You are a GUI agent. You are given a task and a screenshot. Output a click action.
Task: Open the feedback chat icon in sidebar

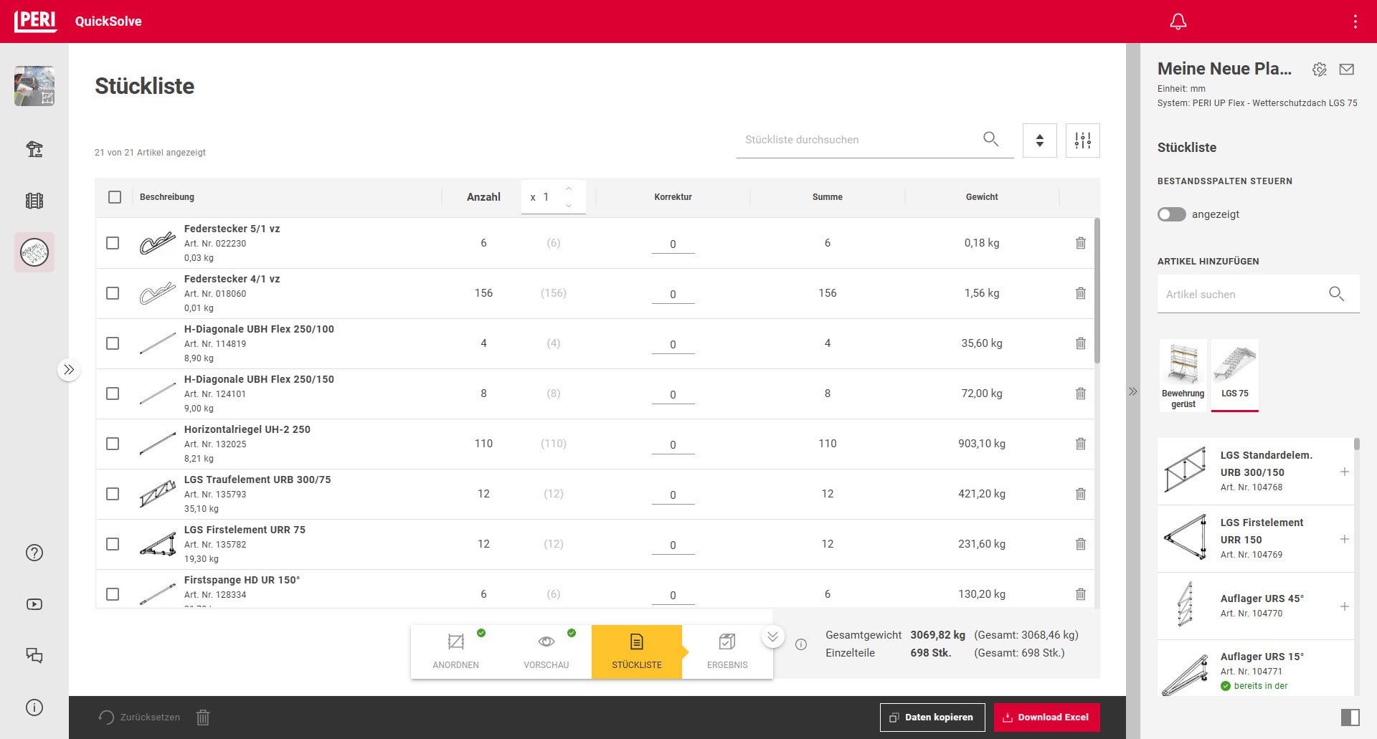click(x=34, y=655)
